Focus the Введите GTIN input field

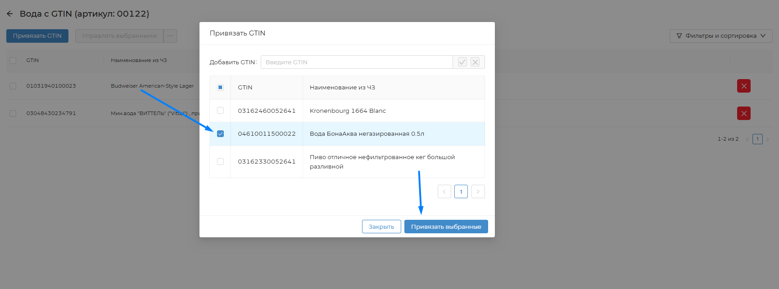[356, 62]
